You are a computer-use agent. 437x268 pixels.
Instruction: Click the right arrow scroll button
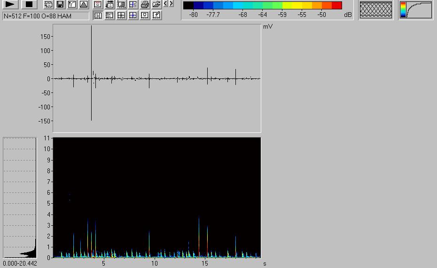click(x=171, y=4)
